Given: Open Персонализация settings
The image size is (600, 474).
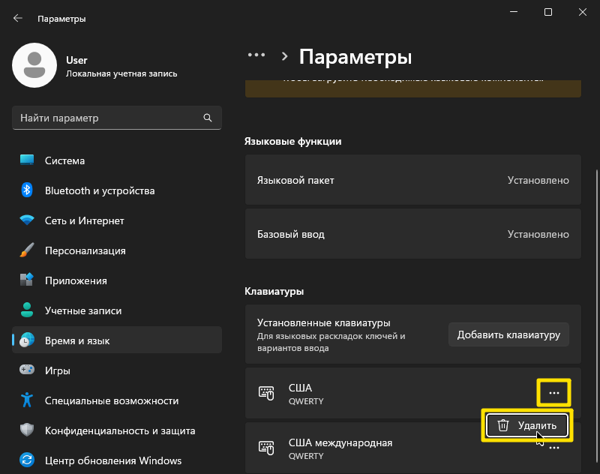Looking at the screenshot, I should point(85,250).
